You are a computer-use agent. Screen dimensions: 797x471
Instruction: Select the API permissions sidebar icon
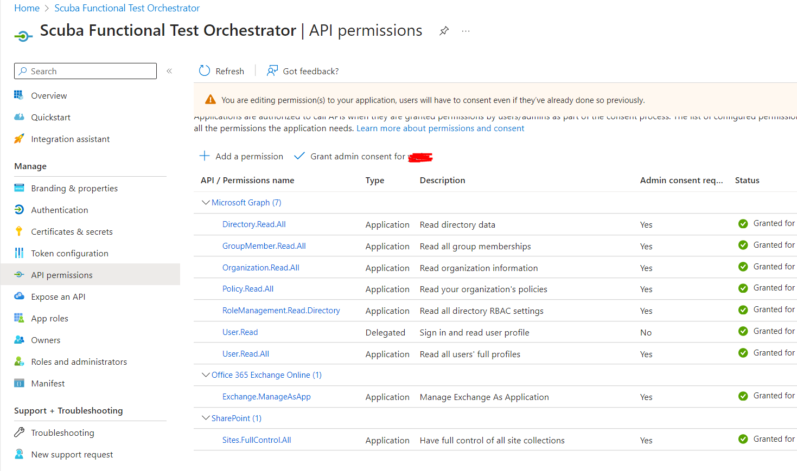[20, 274]
